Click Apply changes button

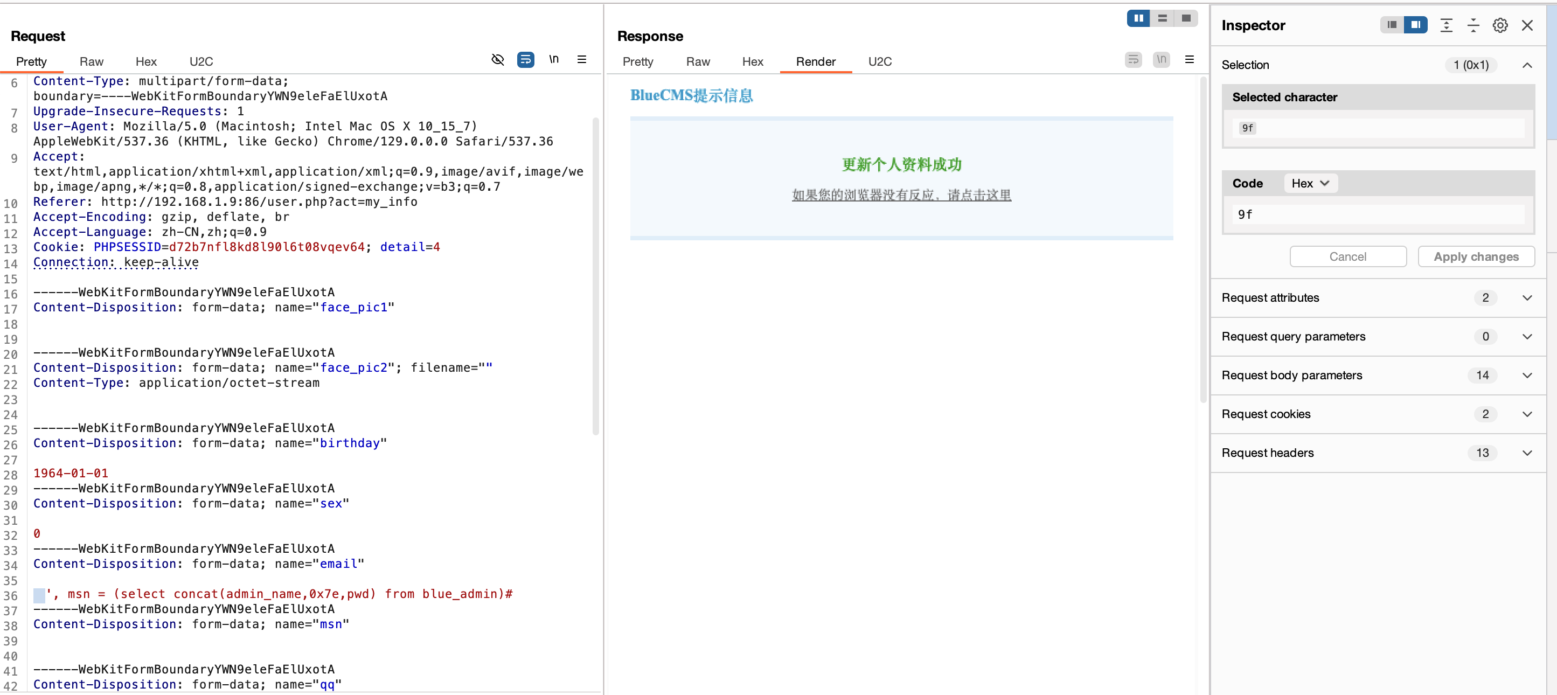coord(1476,256)
